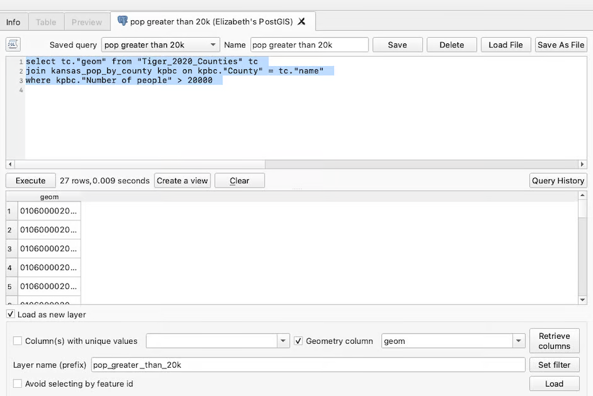593x396 pixels.
Task: Click Save As File button
Action: (561, 45)
